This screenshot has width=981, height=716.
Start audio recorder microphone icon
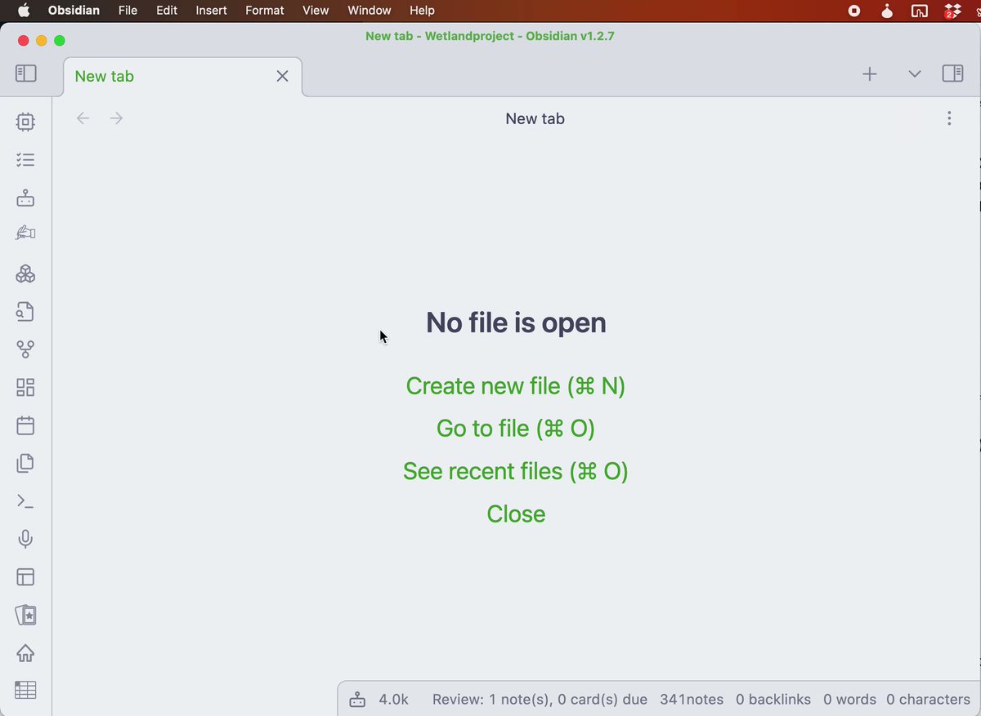[x=25, y=539]
